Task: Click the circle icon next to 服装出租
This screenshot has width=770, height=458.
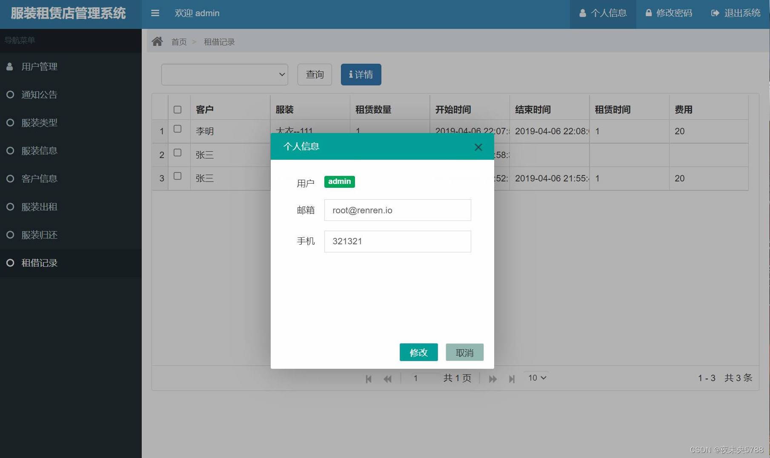Action: pyautogui.click(x=10, y=206)
